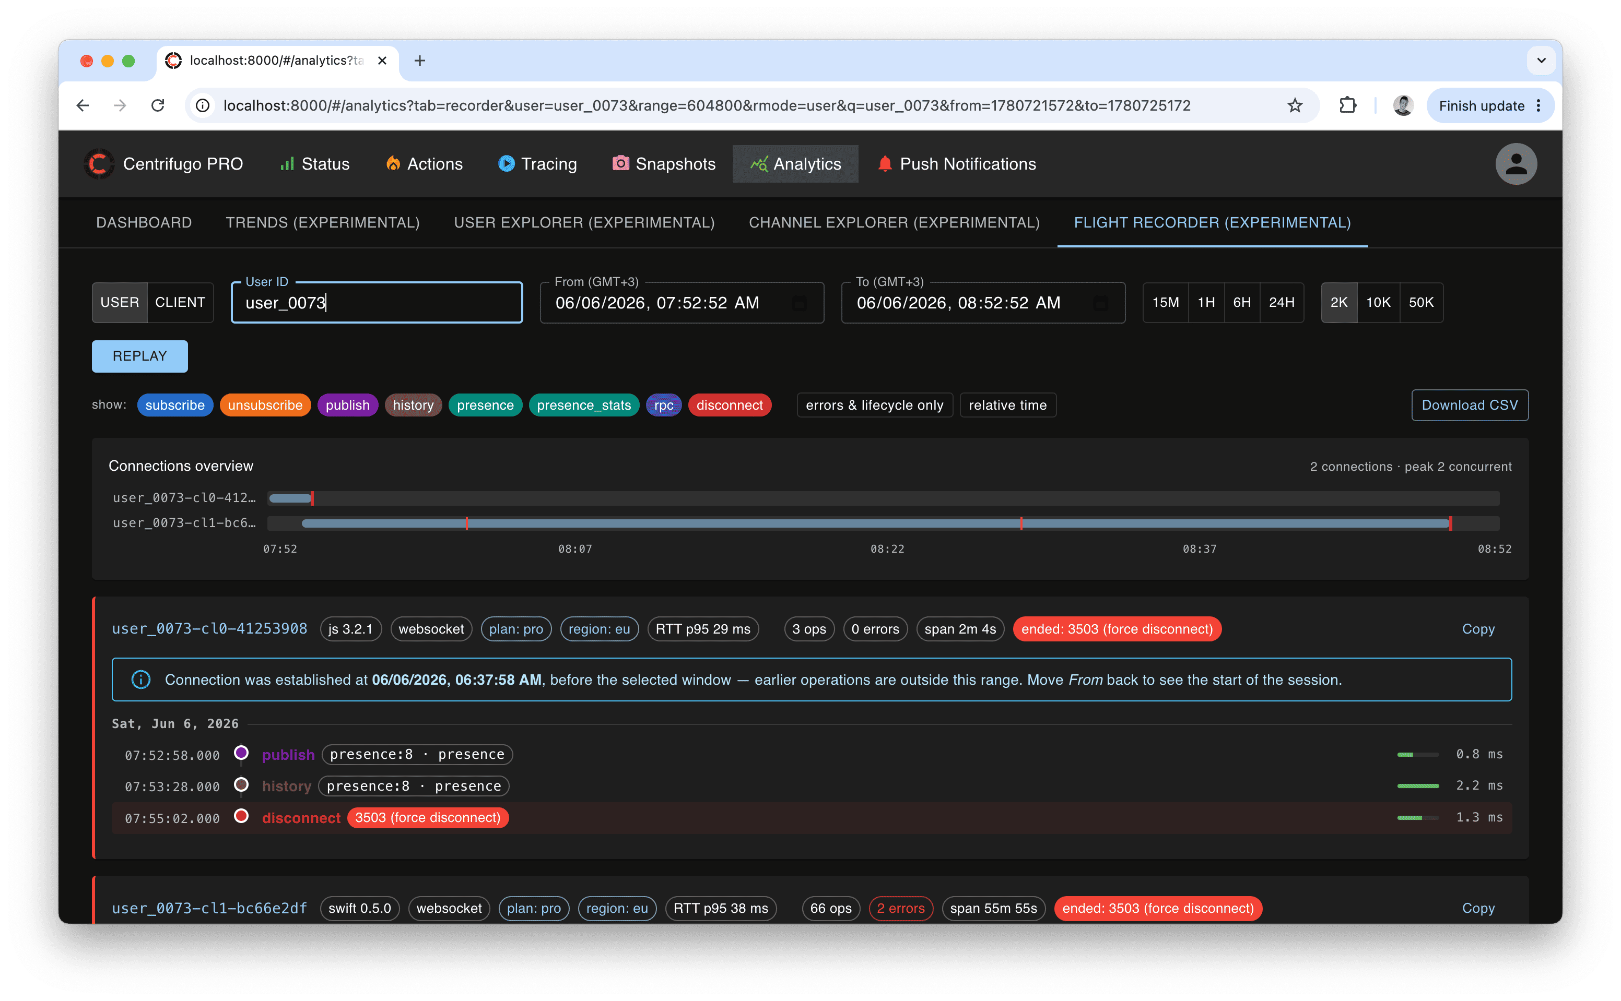Toggle the unsubscribe filter chip
Viewport: 1621px width, 1001px height.
(x=265, y=405)
